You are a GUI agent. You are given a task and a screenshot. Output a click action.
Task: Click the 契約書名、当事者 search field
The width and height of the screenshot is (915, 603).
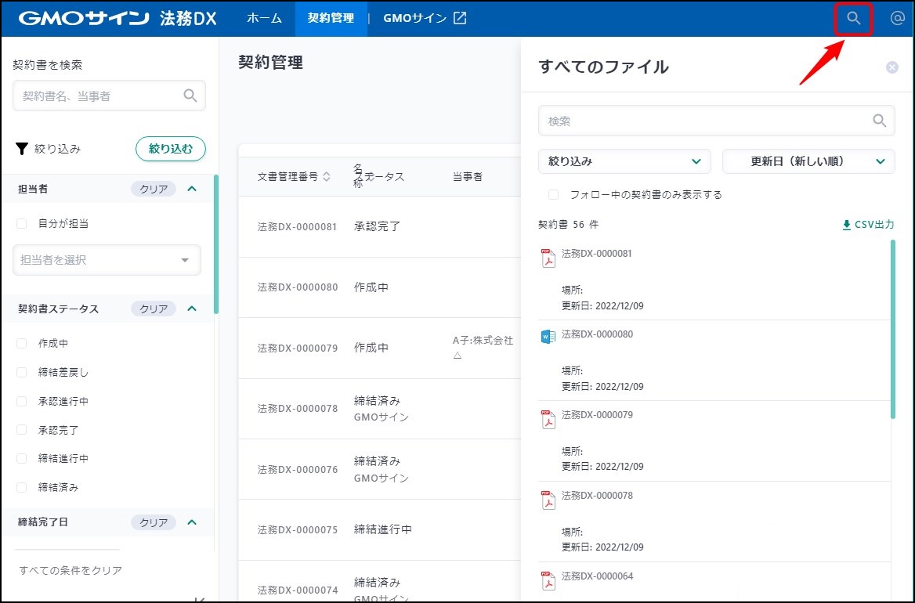pos(109,96)
